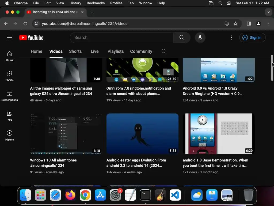Launch Firefox from the Dock
The width and height of the screenshot is (274, 206).
click(x=70, y=195)
